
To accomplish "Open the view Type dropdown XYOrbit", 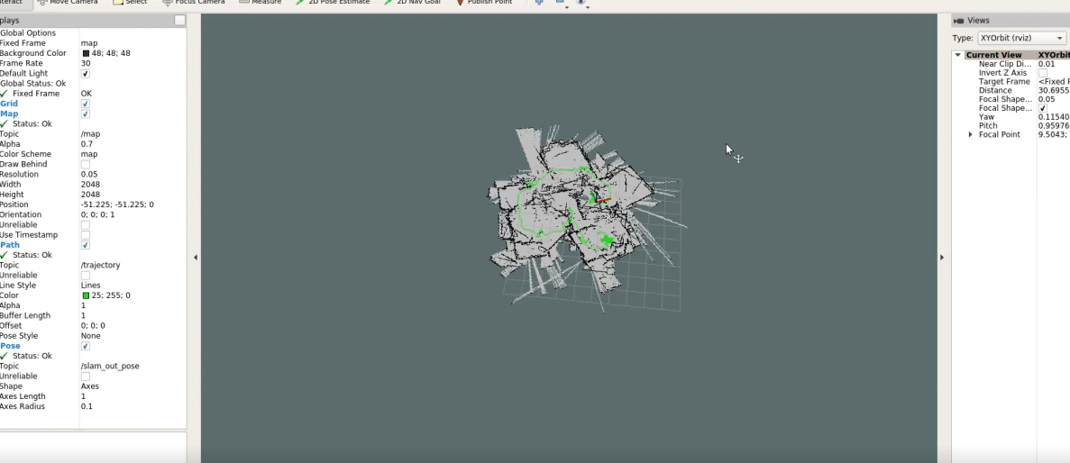I will pos(1021,38).
